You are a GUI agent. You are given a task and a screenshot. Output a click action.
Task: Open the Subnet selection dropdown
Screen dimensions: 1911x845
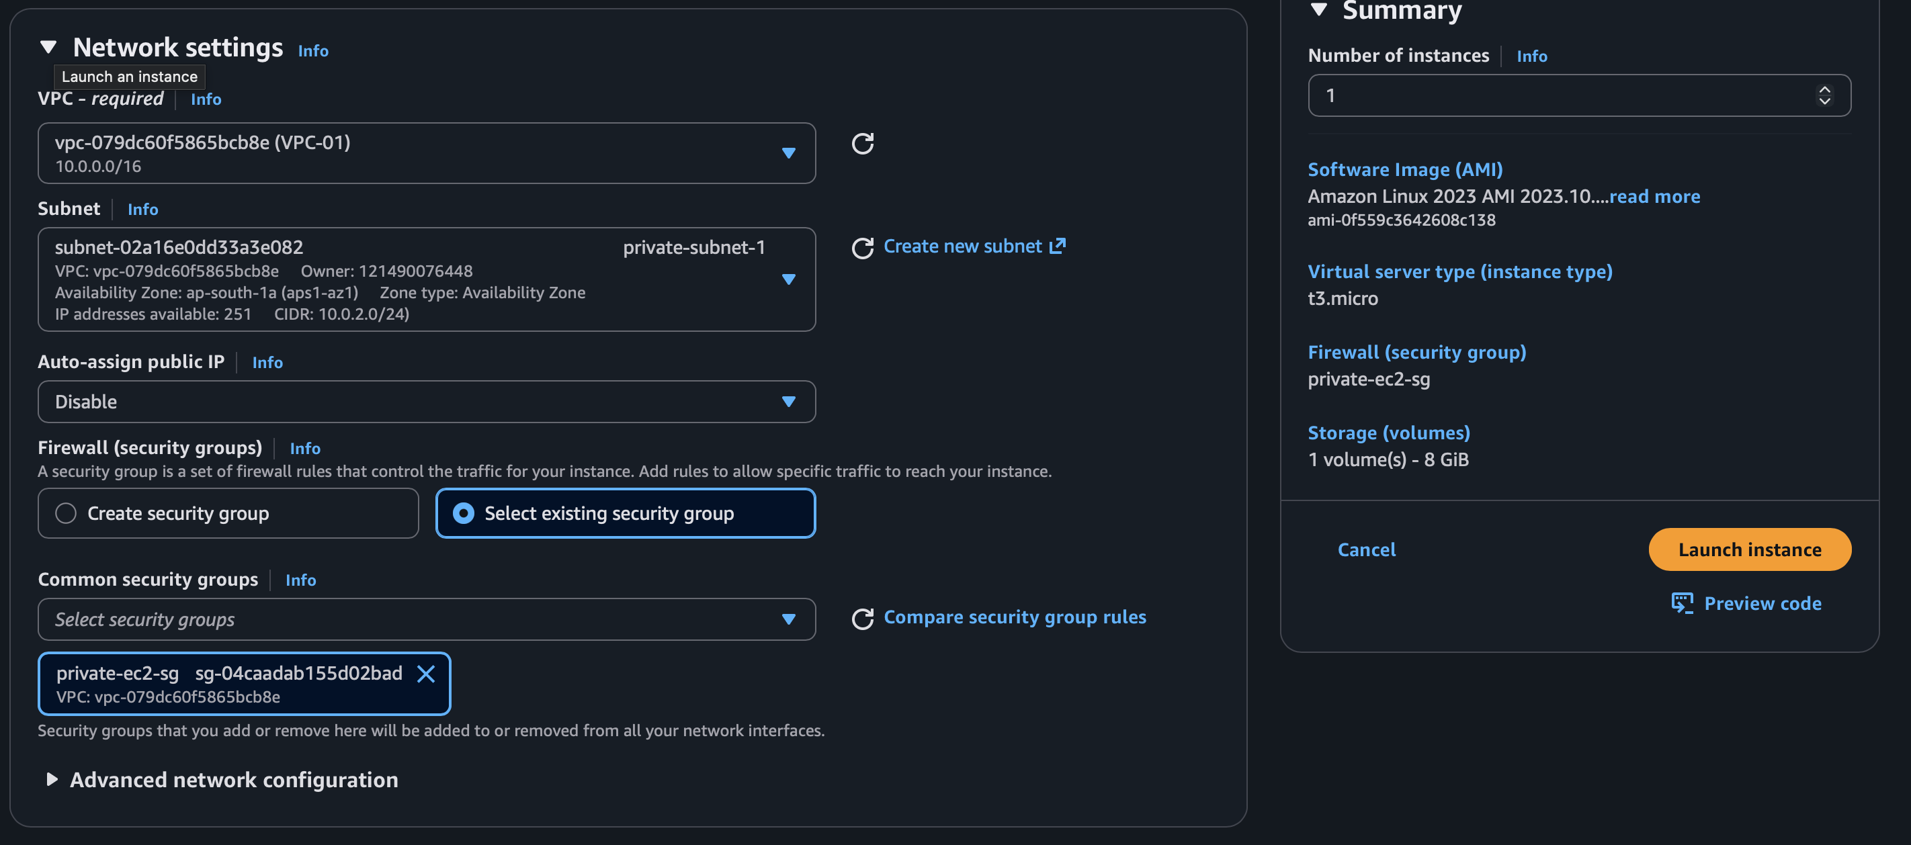click(x=427, y=279)
